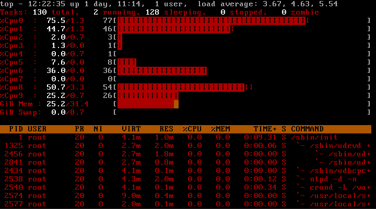Click the VIRT column header
Viewport: 376px width, 209px height.
tap(131, 129)
